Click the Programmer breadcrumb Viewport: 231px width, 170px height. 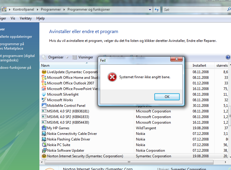tap(51, 9)
